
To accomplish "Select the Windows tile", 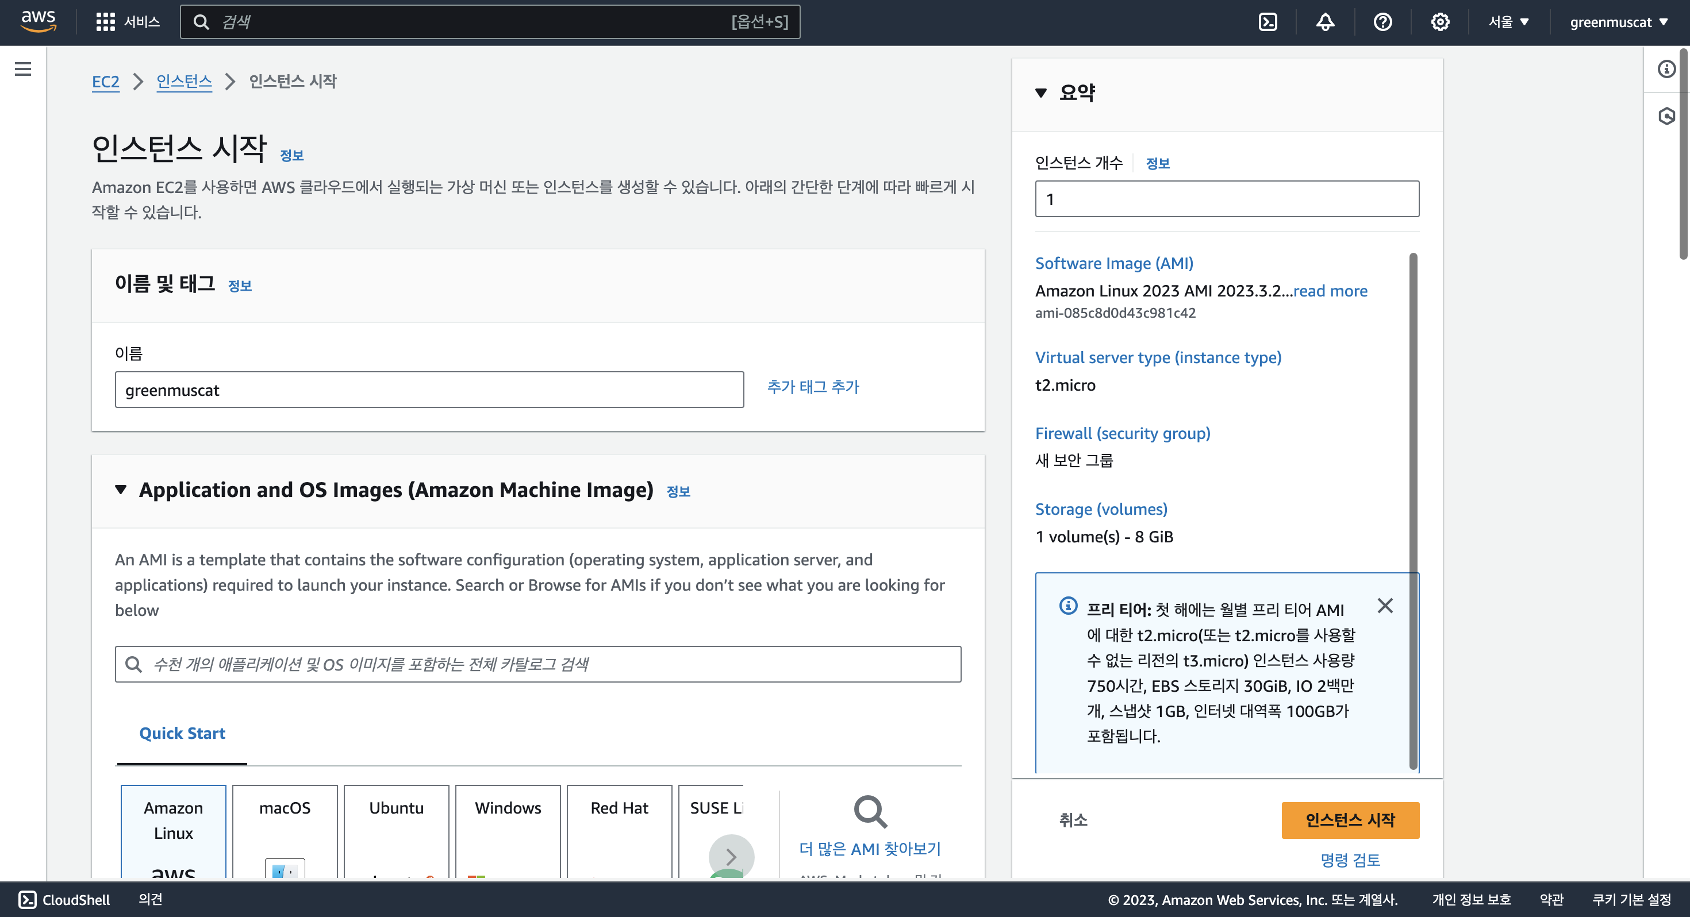I will click(508, 831).
